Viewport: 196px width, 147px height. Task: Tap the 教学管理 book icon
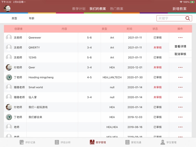92,142
